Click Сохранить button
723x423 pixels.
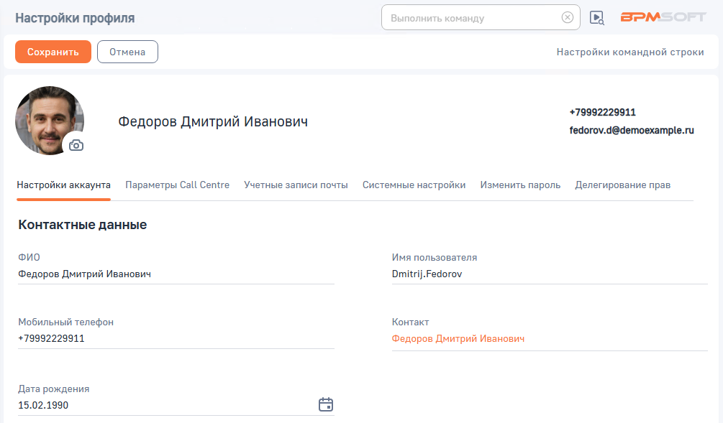click(x=53, y=52)
